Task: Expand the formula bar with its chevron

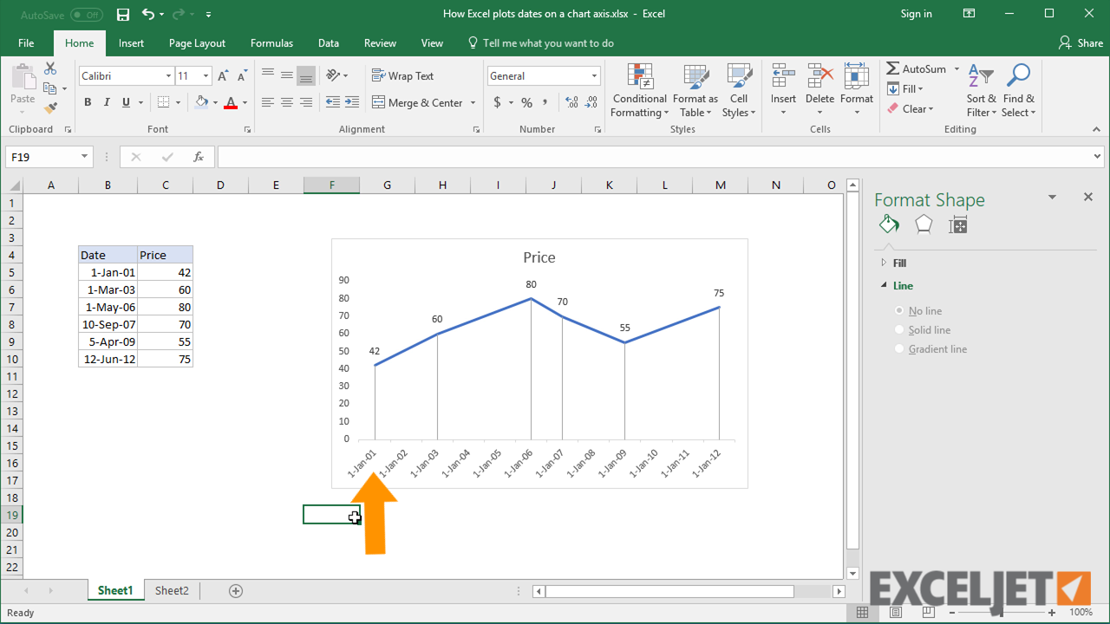Action: pyautogui.click(x=1099, y=157)
